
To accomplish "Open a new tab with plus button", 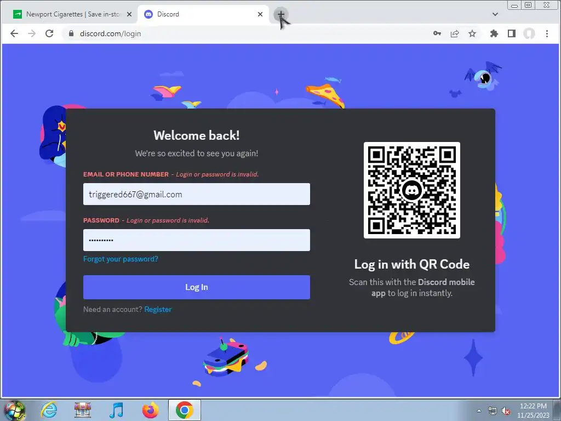I will pos(281,14).
